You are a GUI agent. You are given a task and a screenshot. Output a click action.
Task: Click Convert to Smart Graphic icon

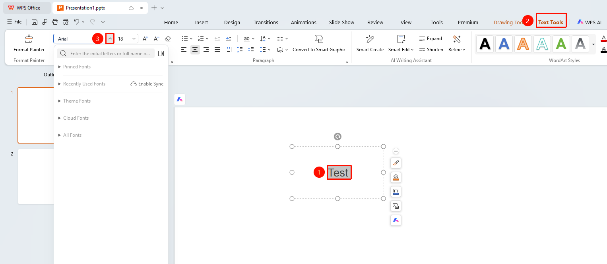tap(319, 39)
